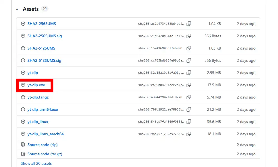Click the 18.1 MB file size
Screen dimensions: 278x167
point(214,134)
